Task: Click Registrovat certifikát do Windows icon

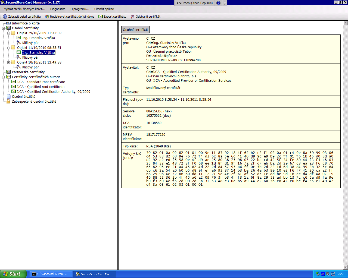Action: (x=47, y=17)
